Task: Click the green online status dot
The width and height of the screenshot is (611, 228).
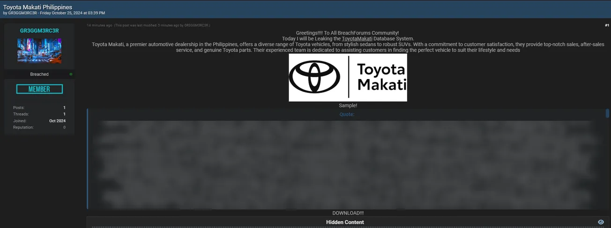Action: pos(71,74)
